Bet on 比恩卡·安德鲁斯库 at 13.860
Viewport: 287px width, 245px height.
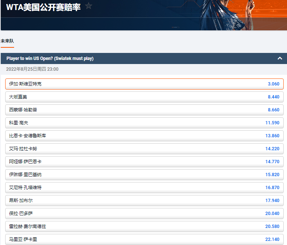[x=144, y=136]
